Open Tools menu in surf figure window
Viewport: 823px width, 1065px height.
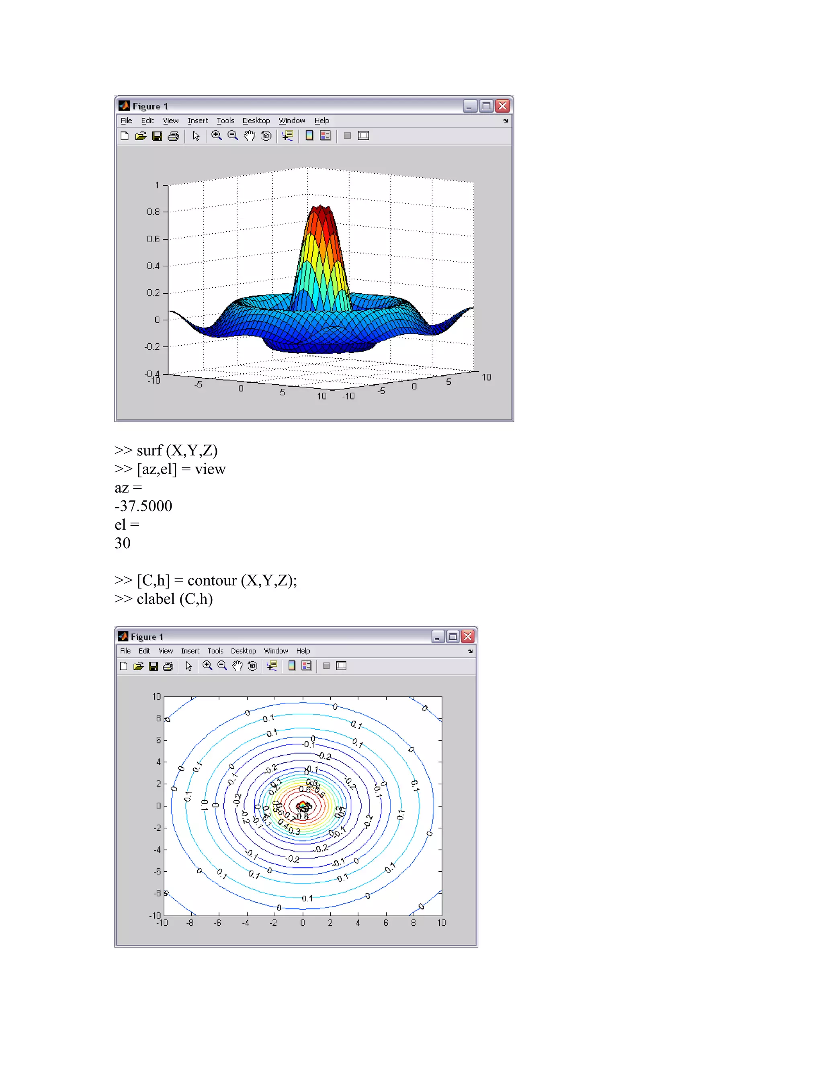(225, 121)
